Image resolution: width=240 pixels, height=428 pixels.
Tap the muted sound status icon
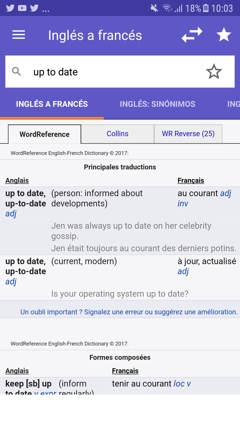point(154,8)
